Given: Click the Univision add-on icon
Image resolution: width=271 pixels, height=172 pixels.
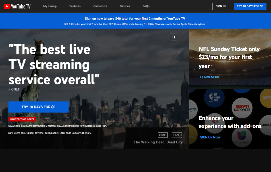Looking at the screenshot, I should (242, 137).
